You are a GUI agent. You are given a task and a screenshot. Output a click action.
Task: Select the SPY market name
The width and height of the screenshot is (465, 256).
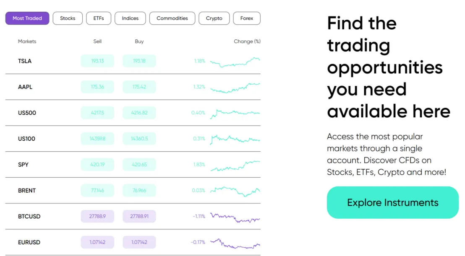click(x=23, y=165)
